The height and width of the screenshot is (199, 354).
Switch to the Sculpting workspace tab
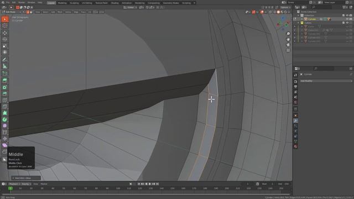[x=74, y=3]
